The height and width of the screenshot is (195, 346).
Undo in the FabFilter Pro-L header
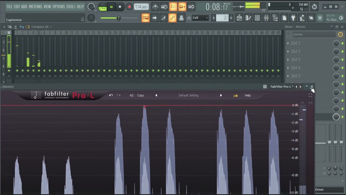point(111,95)
